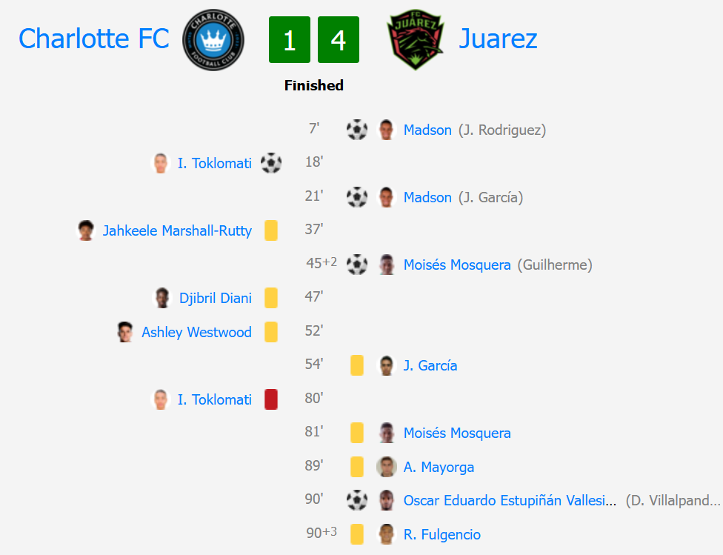Click Jahkeele Marshall-Rutty's player photo
Screen dimensions: 723x555
(86, 230)
